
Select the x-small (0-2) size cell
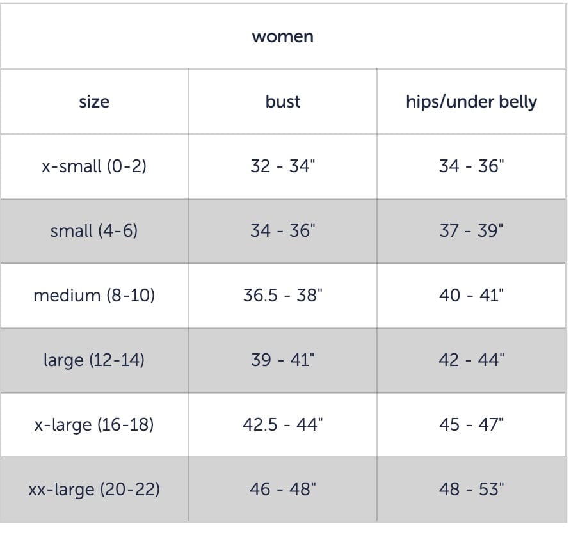point(94,166)
